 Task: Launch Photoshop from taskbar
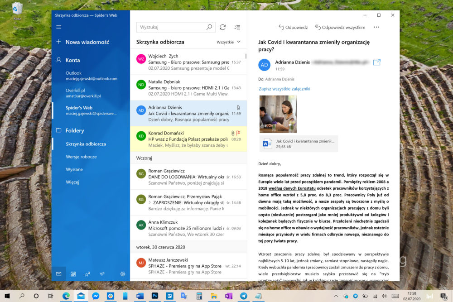(x=155, y=296)
